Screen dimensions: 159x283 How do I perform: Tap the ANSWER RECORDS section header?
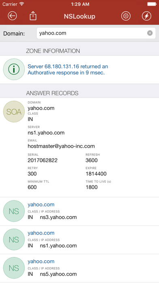click(52, 93)
